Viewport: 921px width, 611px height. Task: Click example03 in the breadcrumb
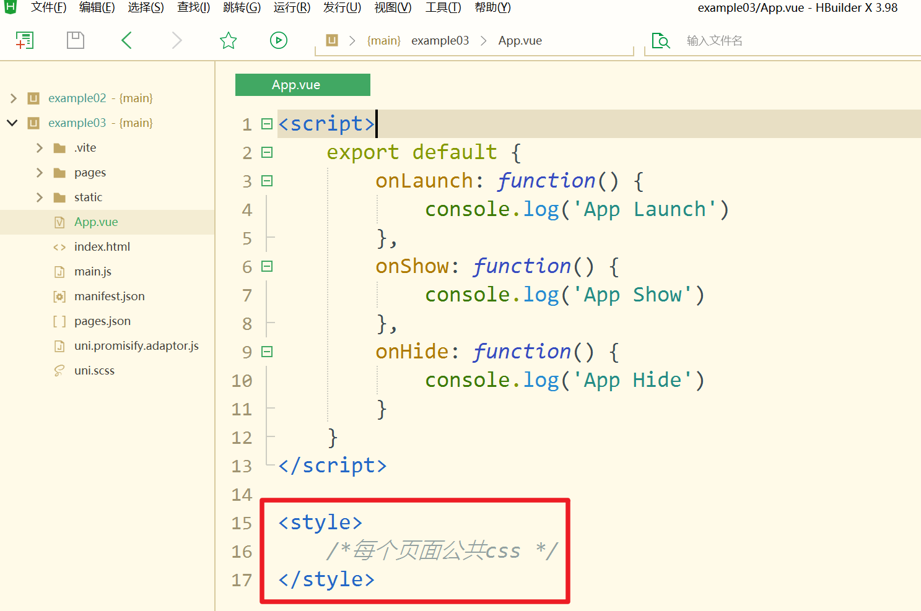440,41
